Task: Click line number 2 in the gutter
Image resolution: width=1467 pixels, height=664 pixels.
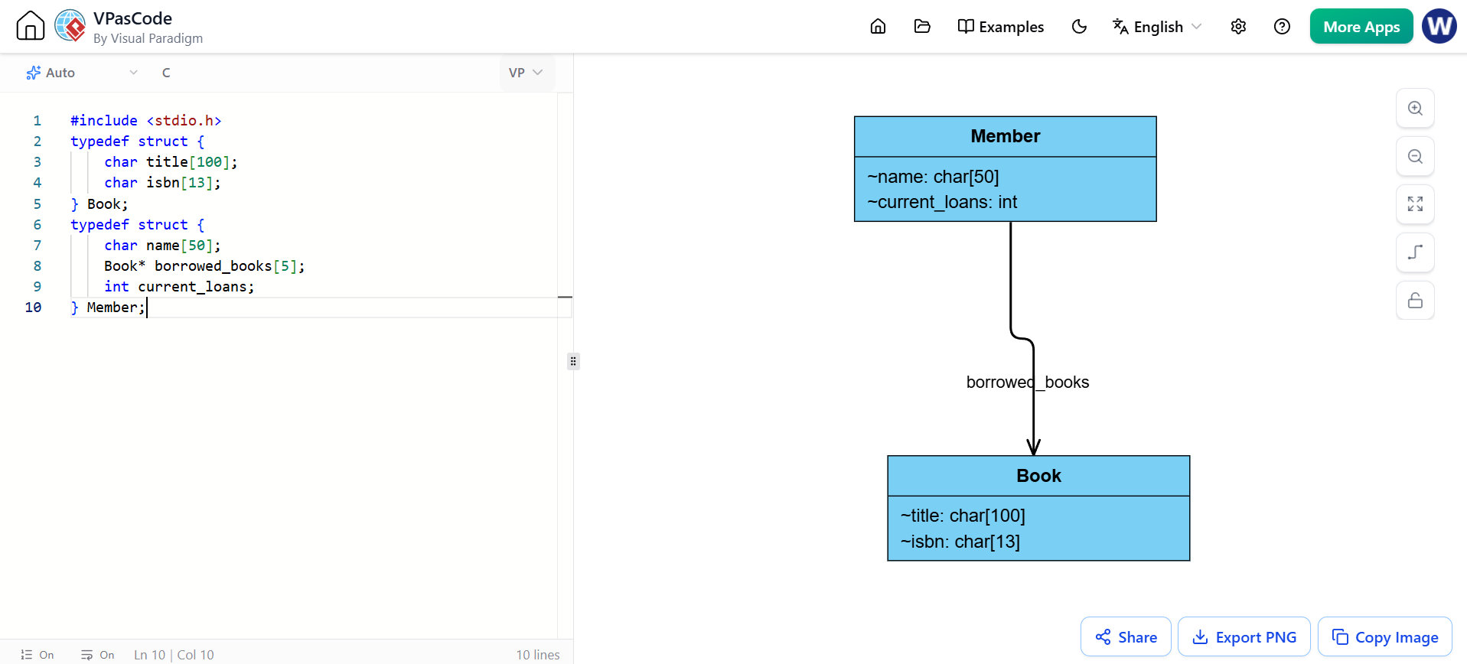Action: coord(37,142)
